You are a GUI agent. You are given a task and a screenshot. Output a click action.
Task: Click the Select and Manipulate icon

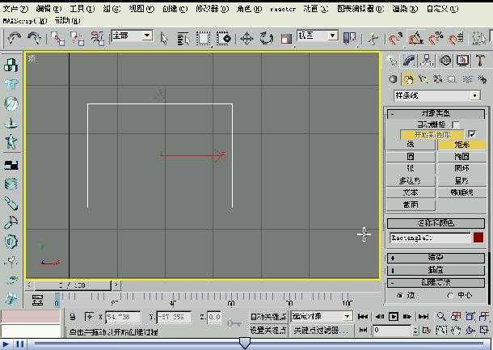373,39
